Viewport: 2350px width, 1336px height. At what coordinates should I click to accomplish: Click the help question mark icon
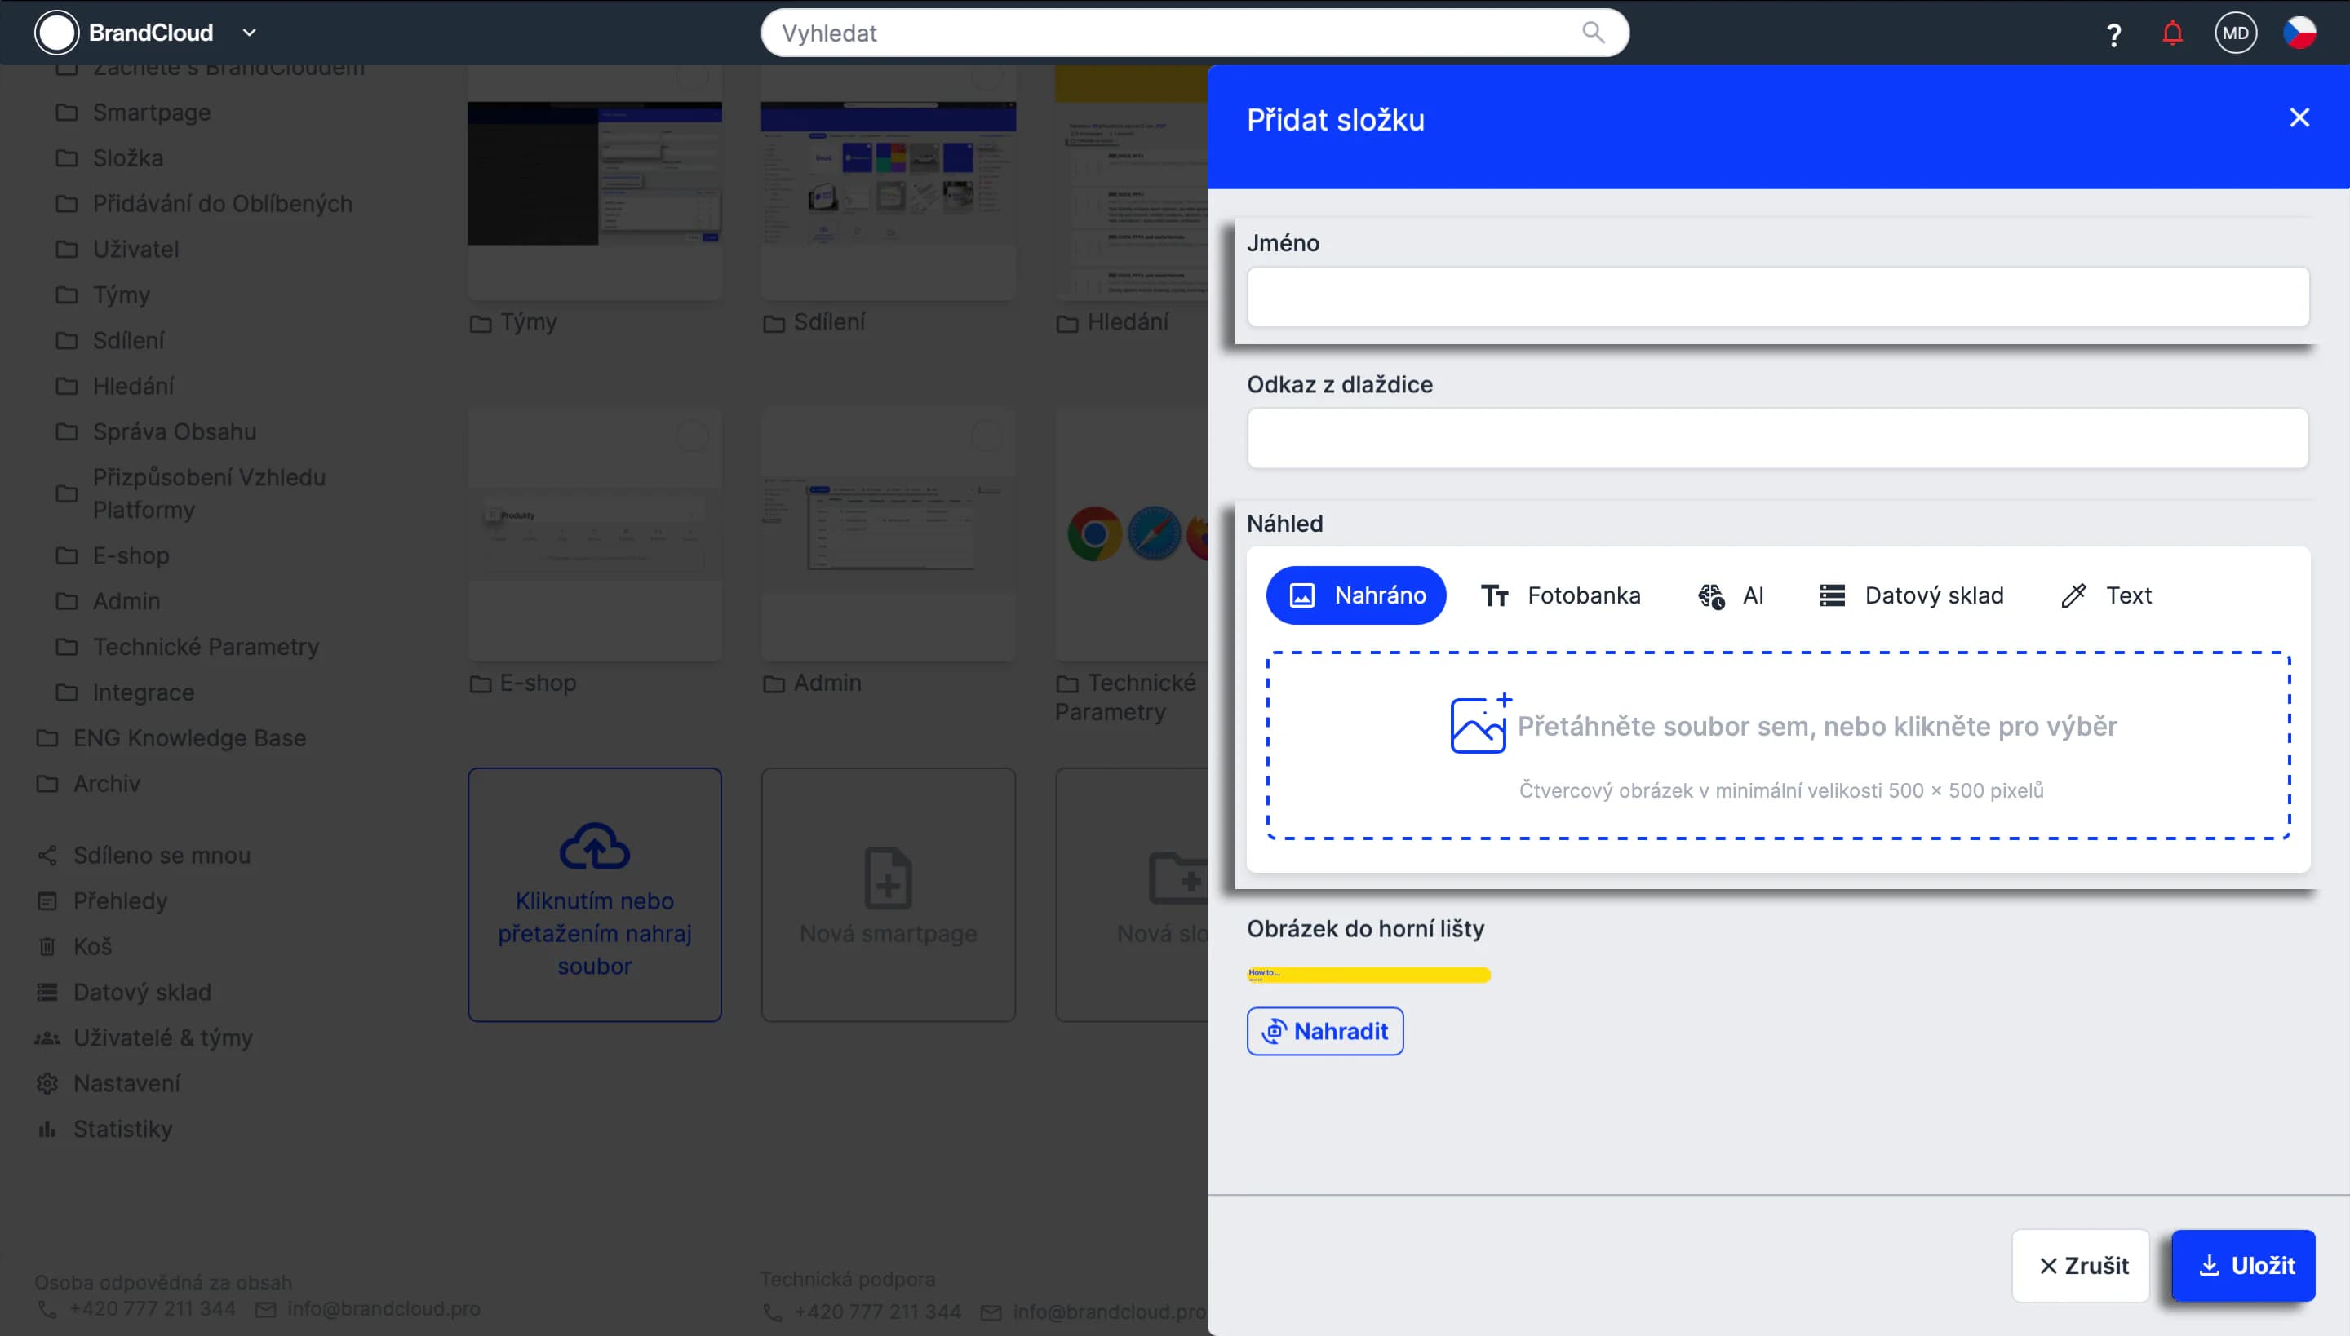tap(2113, 34)
